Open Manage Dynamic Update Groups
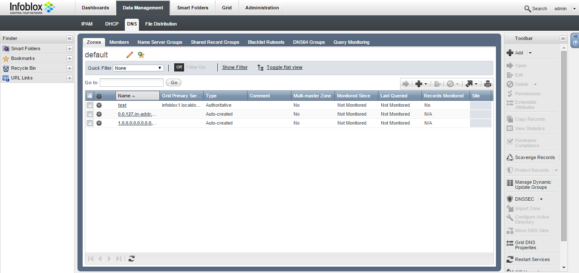The image size is (579, 273). (x=533, y=185)
